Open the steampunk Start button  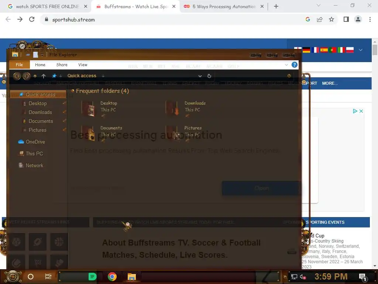click(13, 277)
